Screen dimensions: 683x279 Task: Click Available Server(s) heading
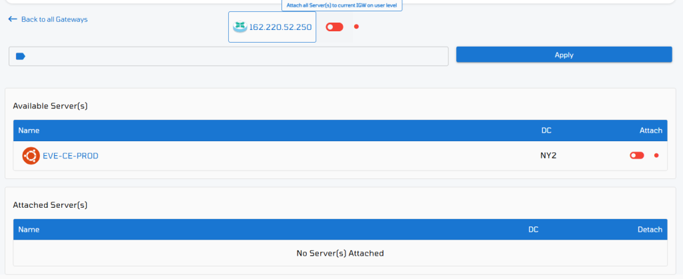tap(51, 106)
